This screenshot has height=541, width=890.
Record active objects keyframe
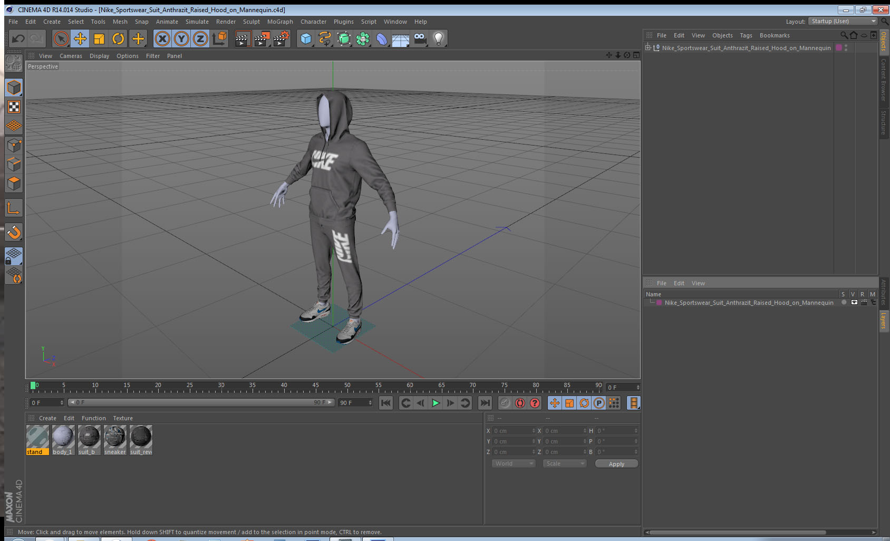pyautogui.click(x=505, y=403)
